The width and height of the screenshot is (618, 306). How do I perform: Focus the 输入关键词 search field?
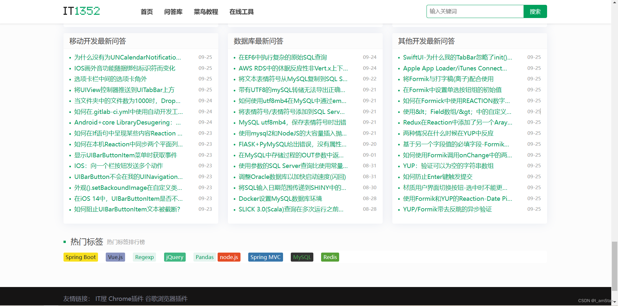click(x=475, y=12)
